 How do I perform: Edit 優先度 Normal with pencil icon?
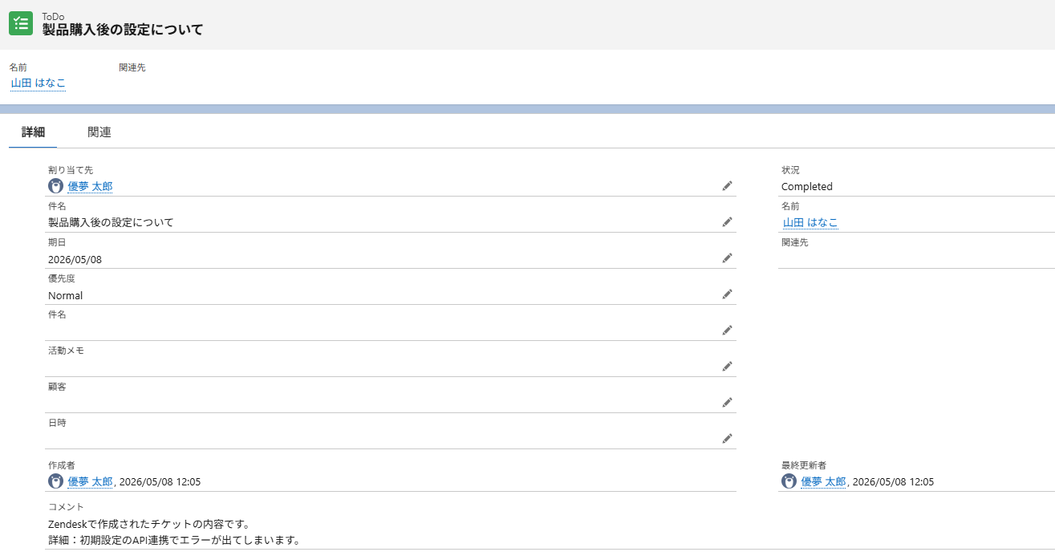tap(727, 294)
